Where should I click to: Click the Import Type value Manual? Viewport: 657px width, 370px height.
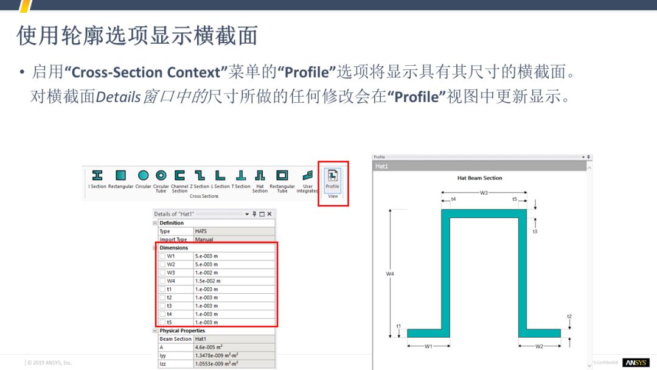pos(234,239)
